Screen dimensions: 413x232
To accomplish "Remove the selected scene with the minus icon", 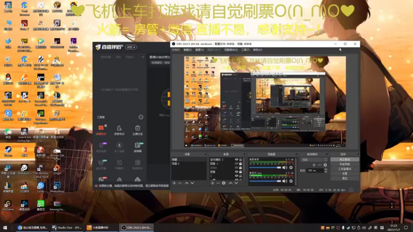I will [180, 183].
